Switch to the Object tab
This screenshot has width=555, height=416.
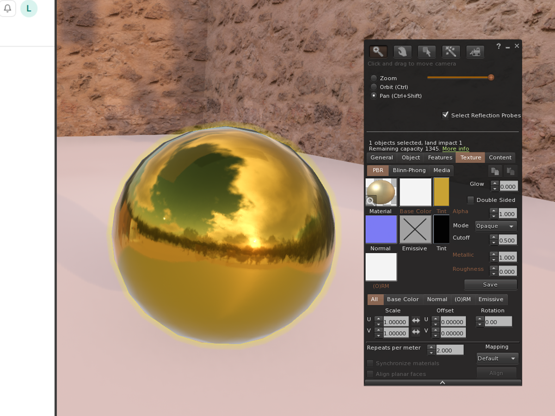411,158
